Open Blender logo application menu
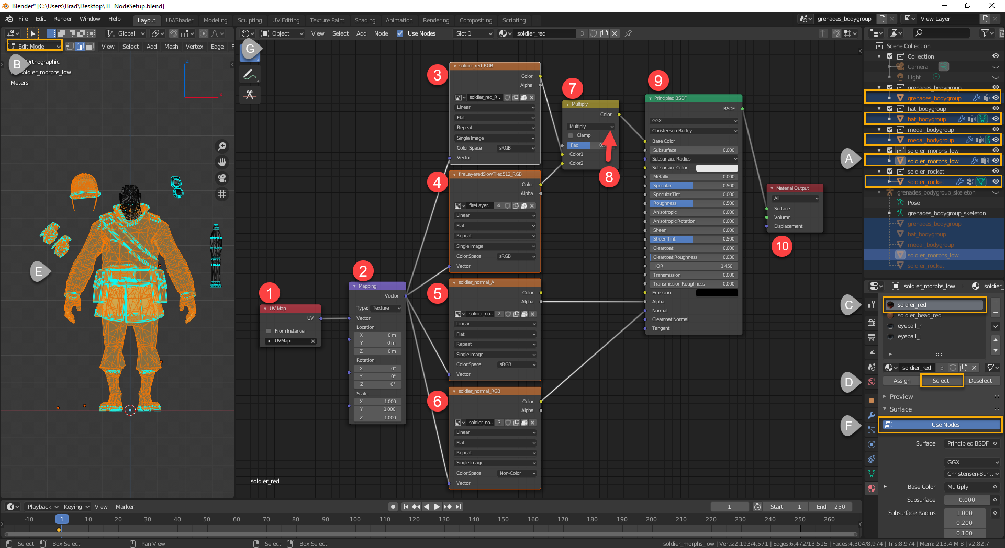 tap(9, 19)
